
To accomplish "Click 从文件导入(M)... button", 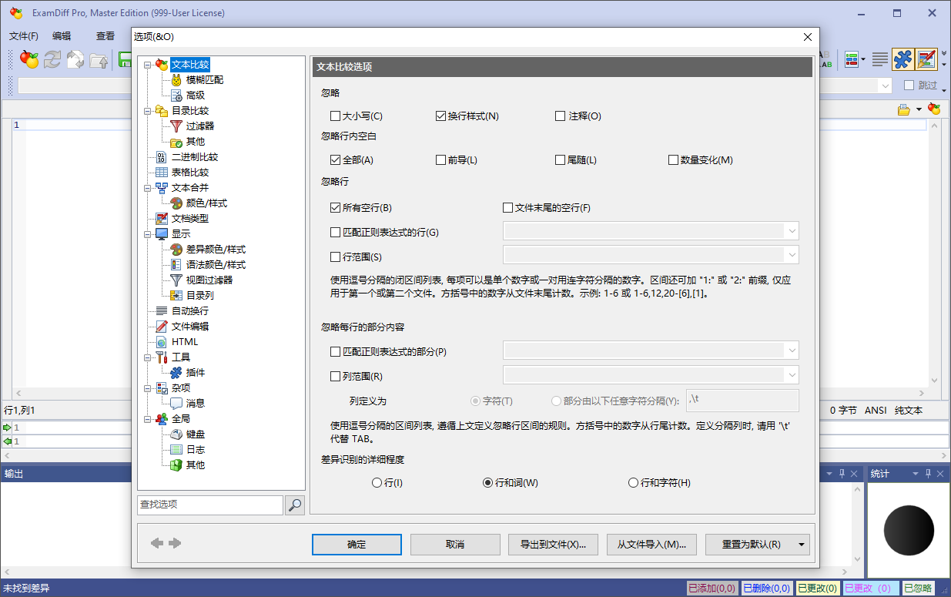I will (x=651, y=545).
